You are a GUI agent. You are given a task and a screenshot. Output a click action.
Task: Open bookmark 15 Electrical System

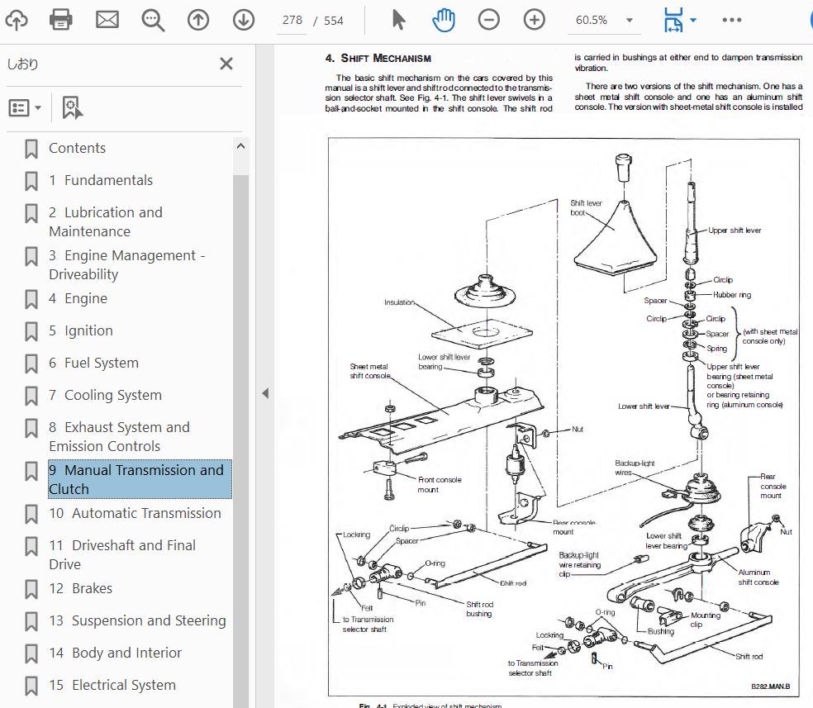[x=112, y=685]
